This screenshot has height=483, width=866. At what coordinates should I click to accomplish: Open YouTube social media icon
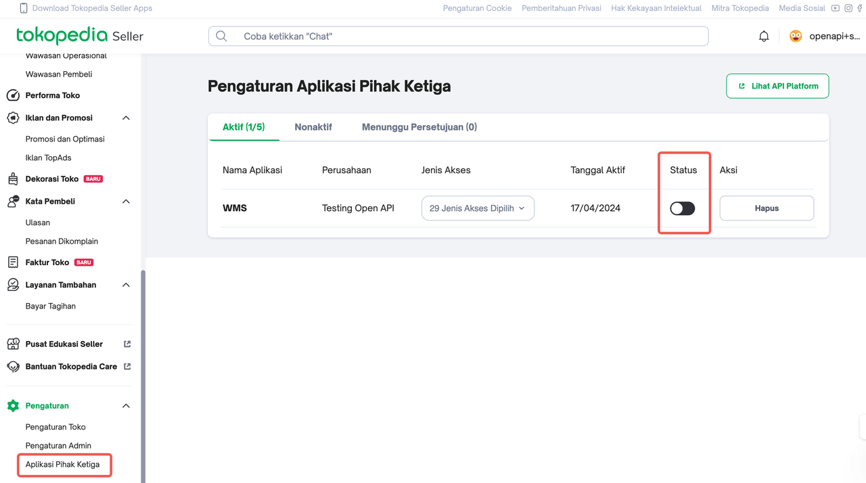tap(836, 8)
